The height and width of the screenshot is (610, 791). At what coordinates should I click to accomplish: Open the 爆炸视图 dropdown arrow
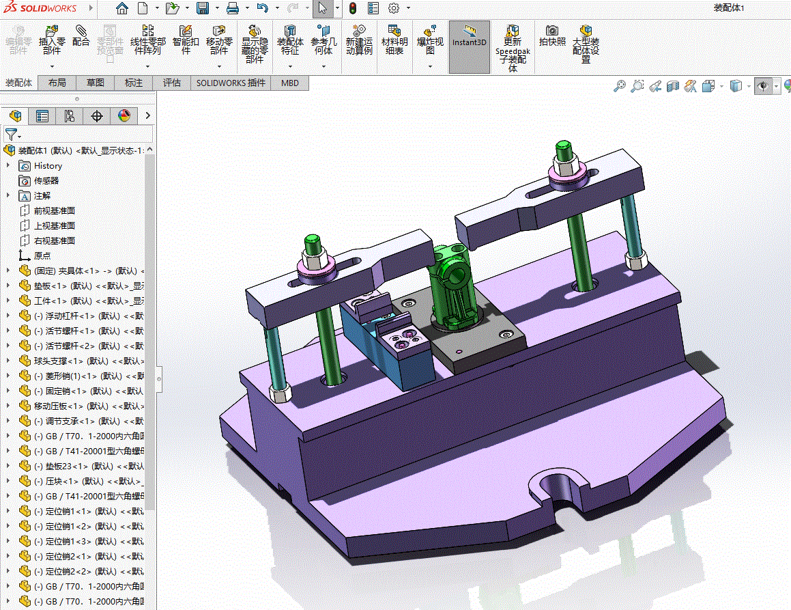point(430,66)
